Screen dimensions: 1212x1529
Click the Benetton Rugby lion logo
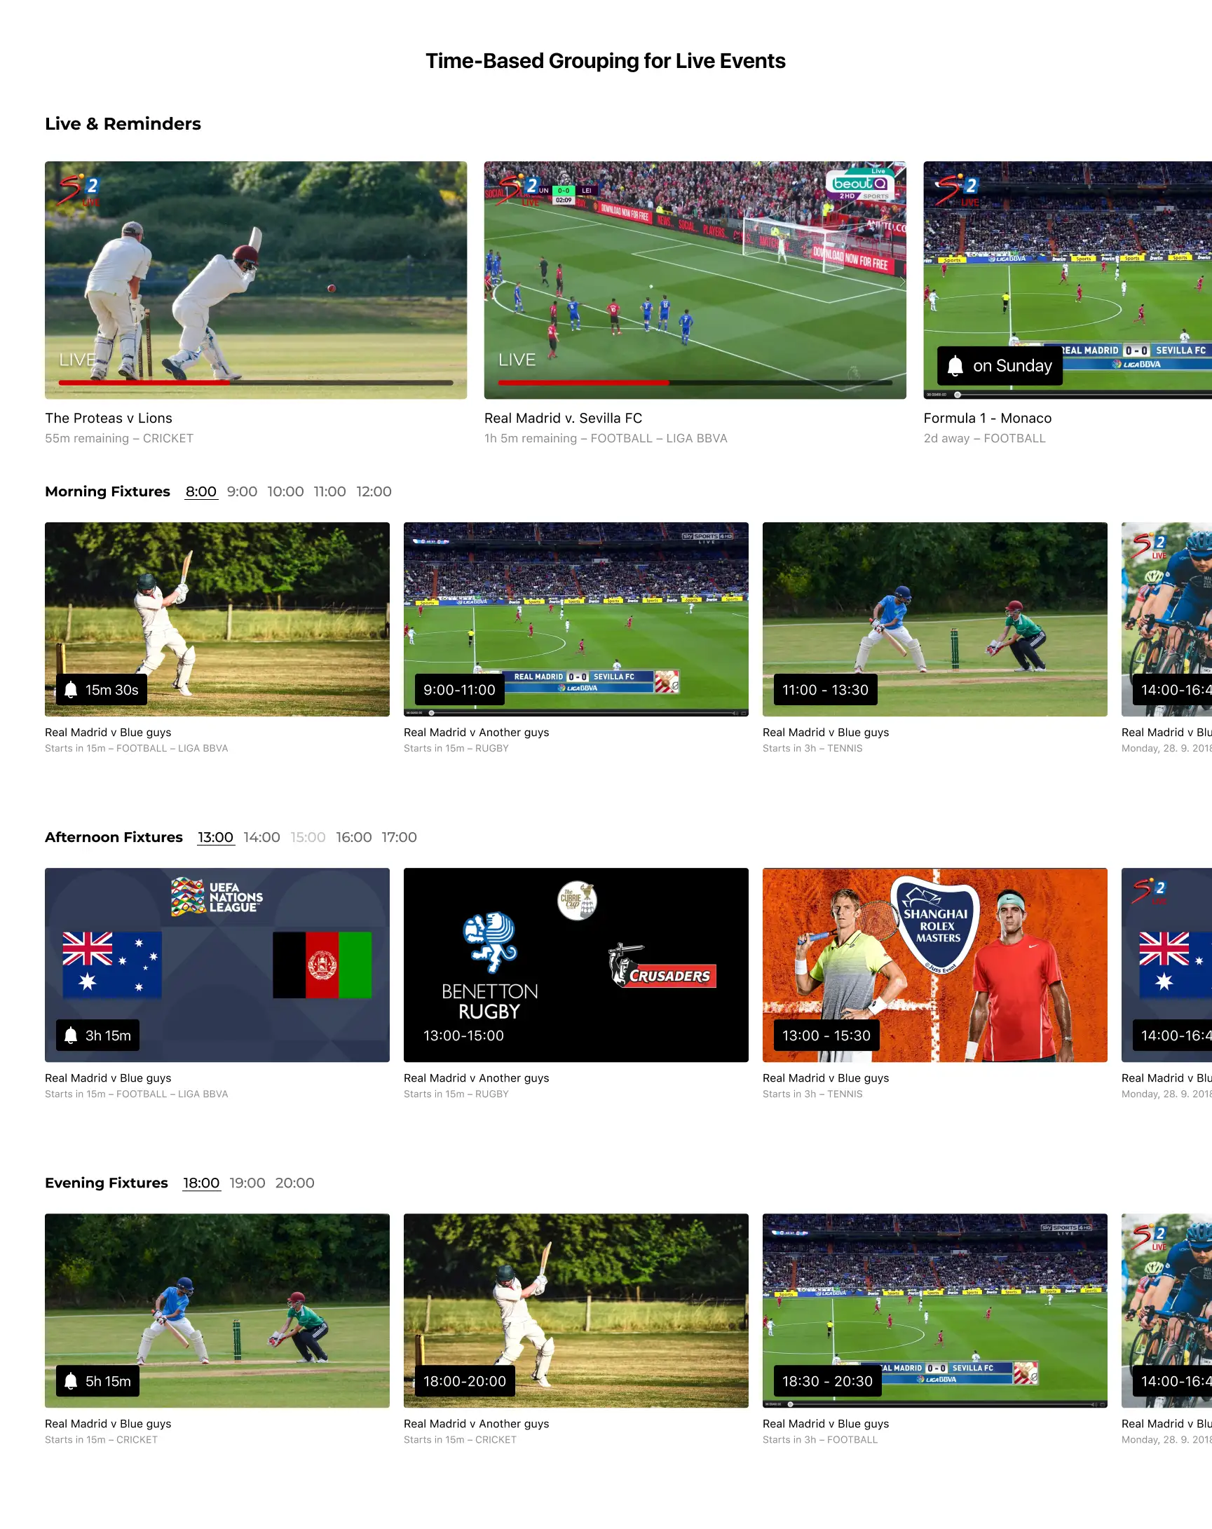click(490, 942)
